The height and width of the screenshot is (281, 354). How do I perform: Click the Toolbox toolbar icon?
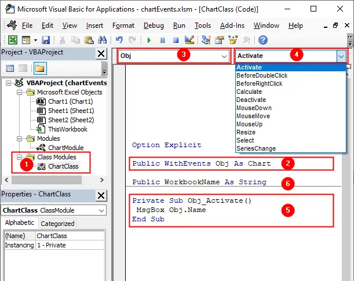coord(246,40)
